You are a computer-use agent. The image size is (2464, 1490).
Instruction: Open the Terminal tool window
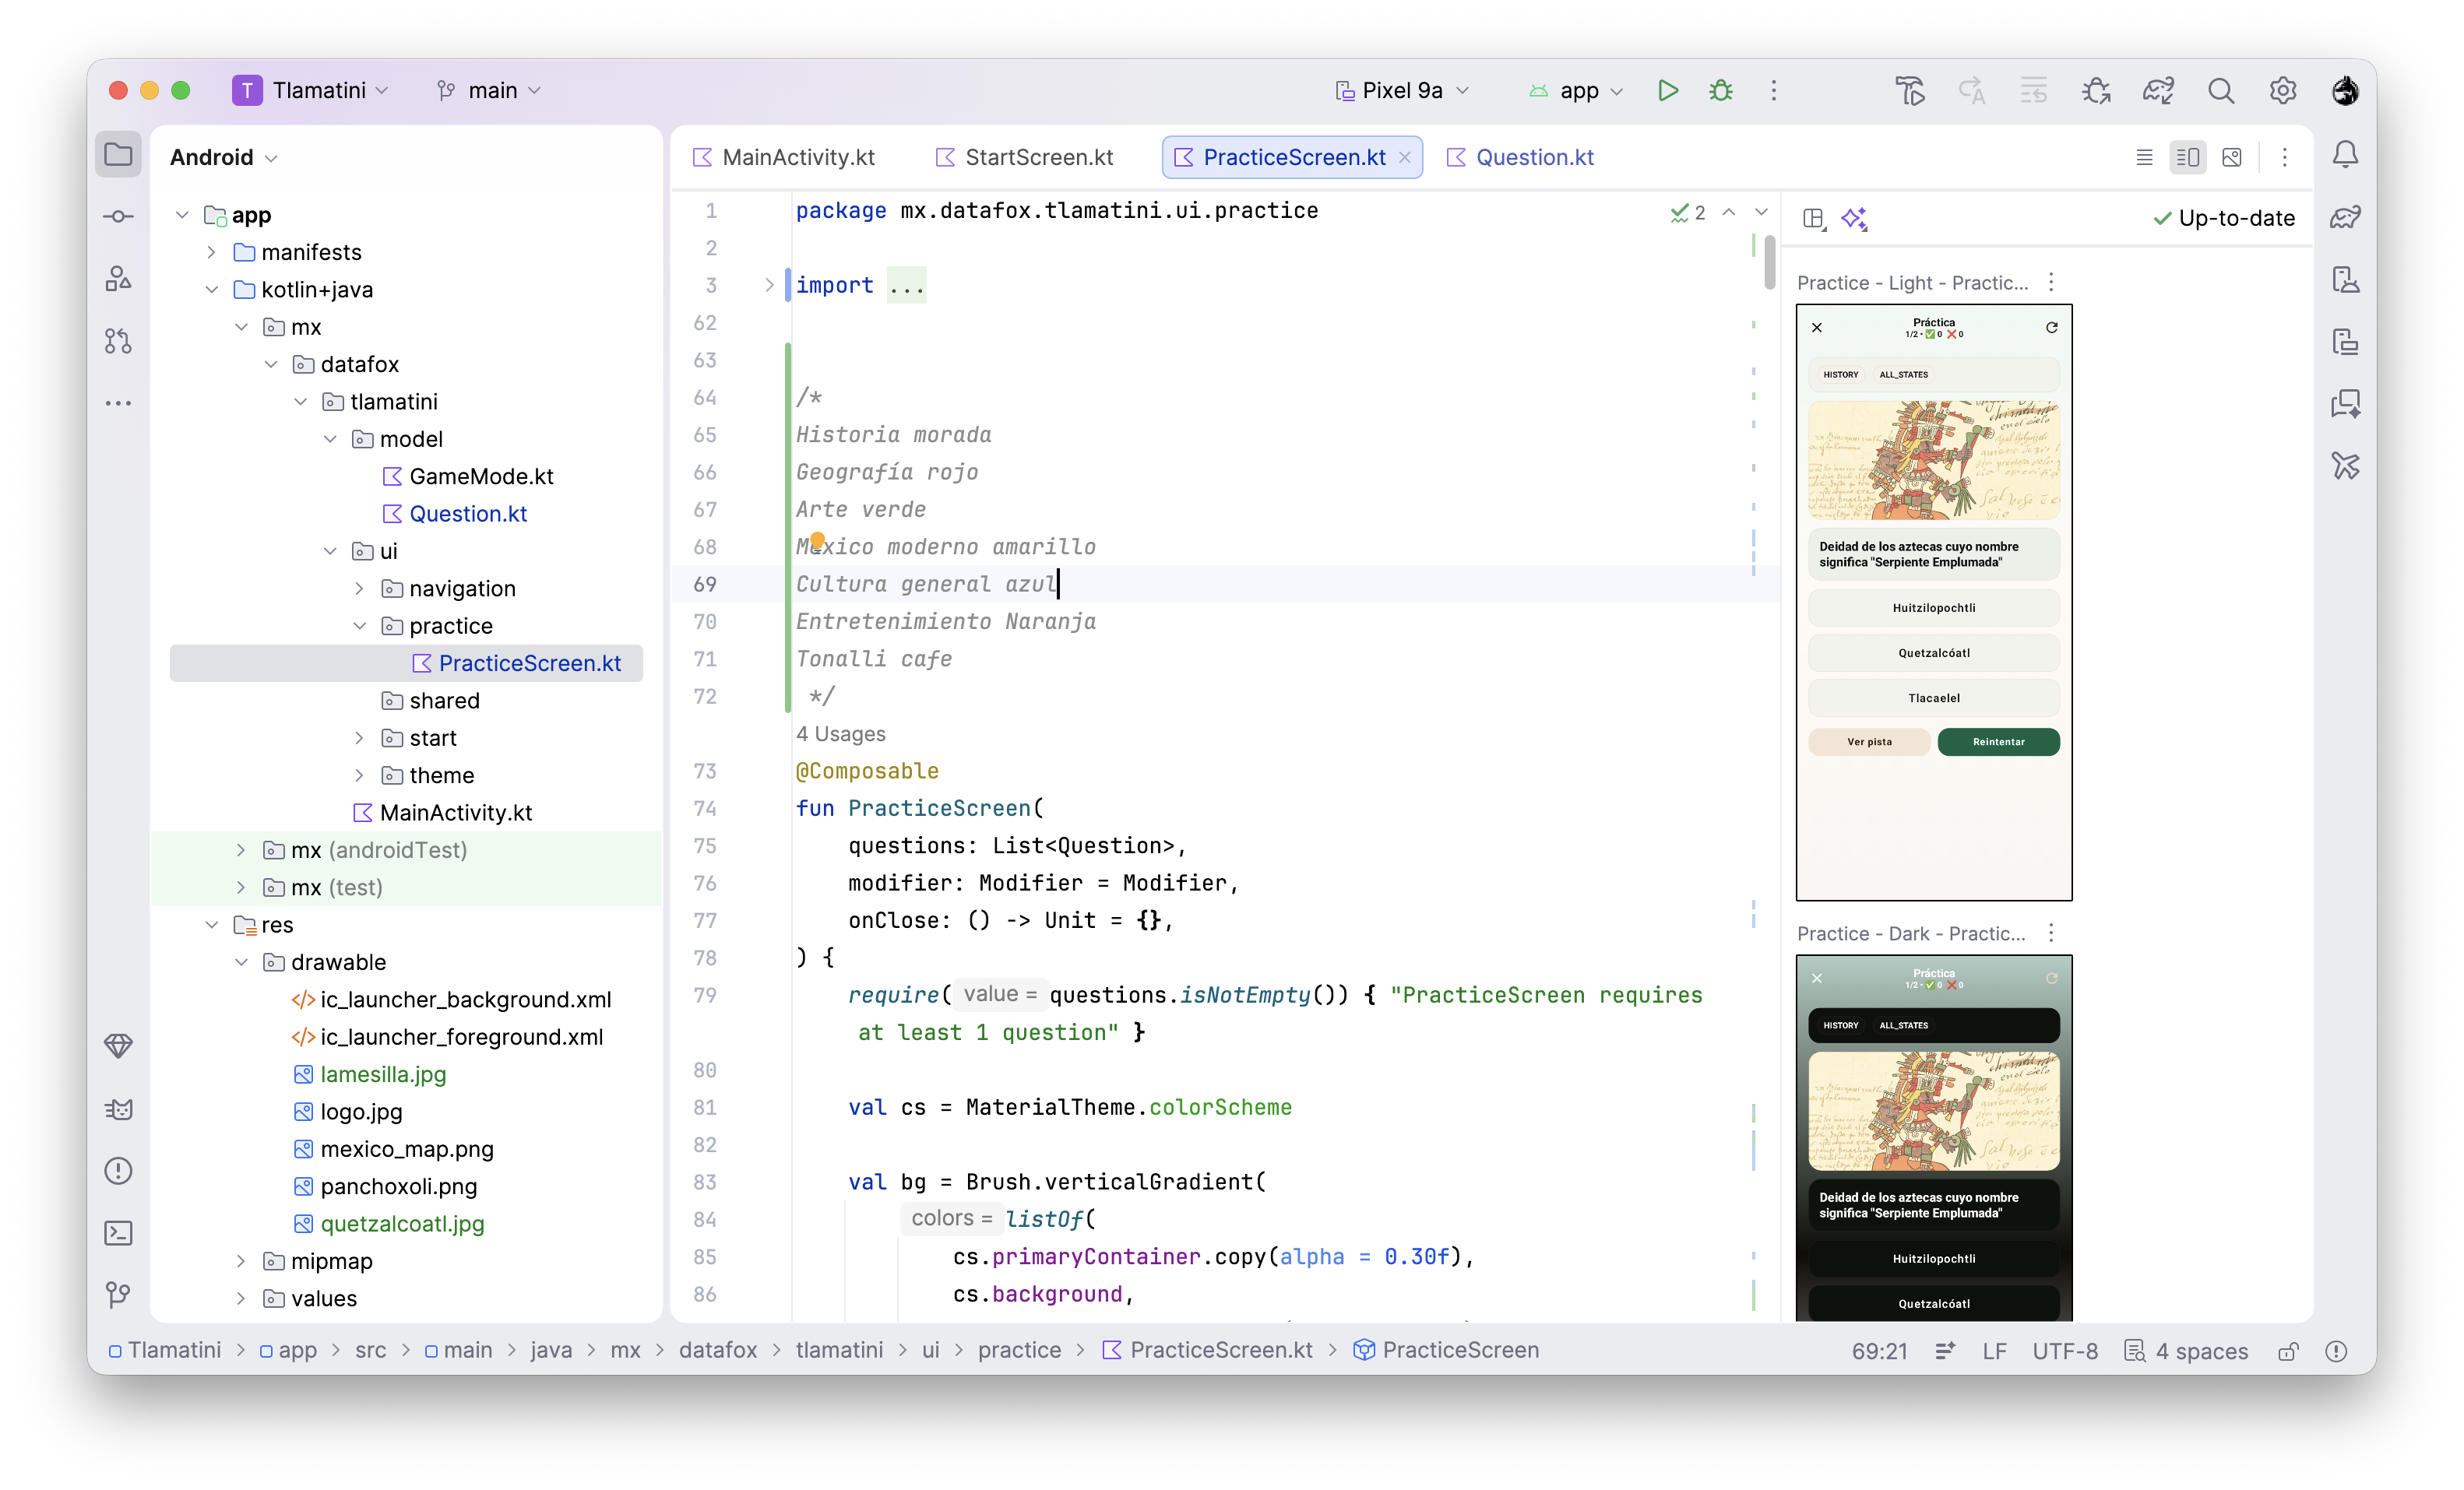[118, 1233]
